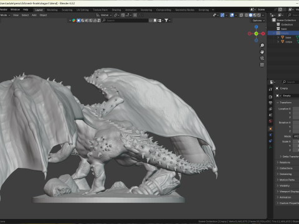Switch to the Sculpting workspace tab
The height and width of the screenshot is (224, 299).
pyautogui.click(x=67, y=10)
